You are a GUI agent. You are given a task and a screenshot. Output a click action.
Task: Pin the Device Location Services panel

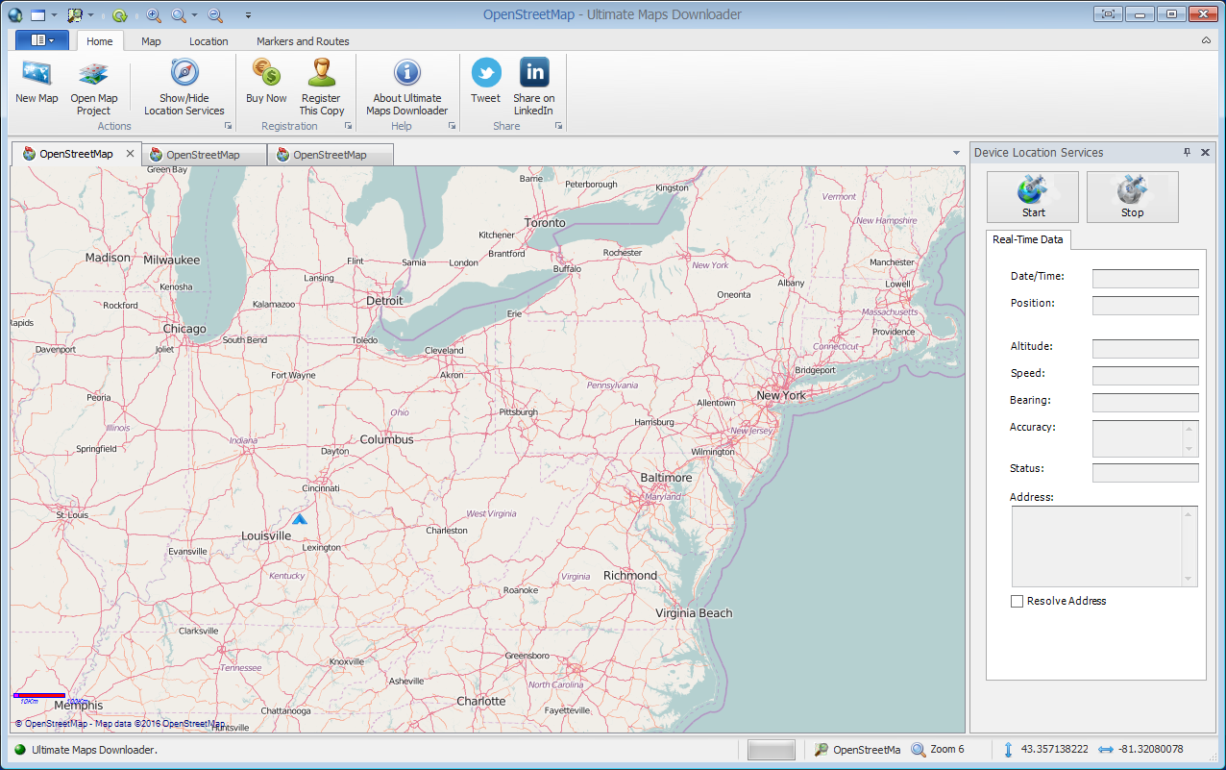1187,153
